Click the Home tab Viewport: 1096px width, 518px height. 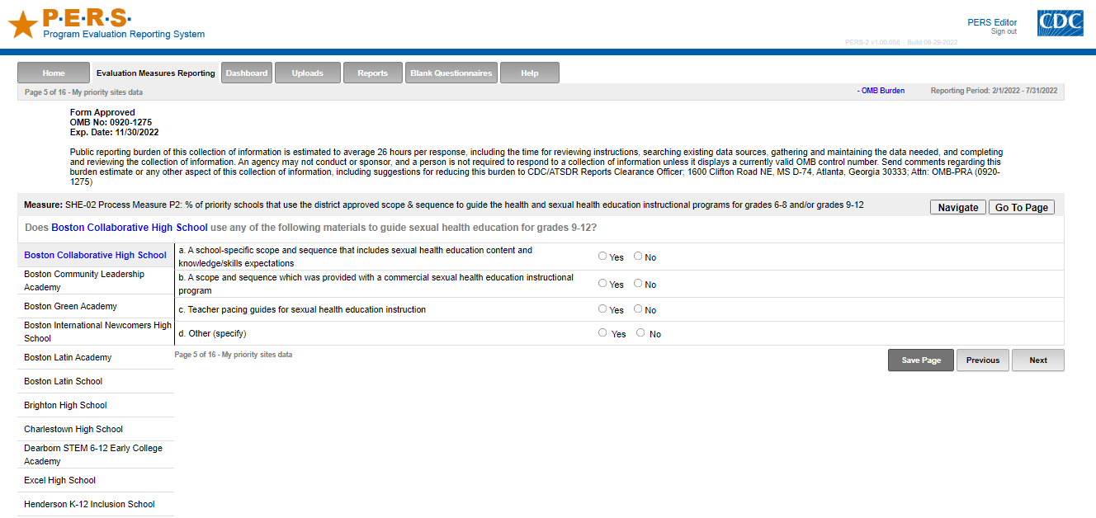(54, 73)
